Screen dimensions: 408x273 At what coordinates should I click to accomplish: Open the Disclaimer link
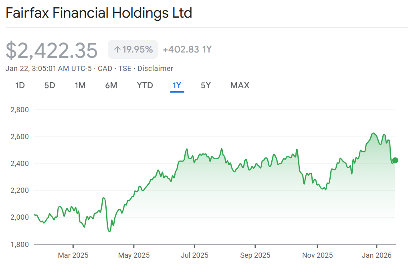click(155, 69)
